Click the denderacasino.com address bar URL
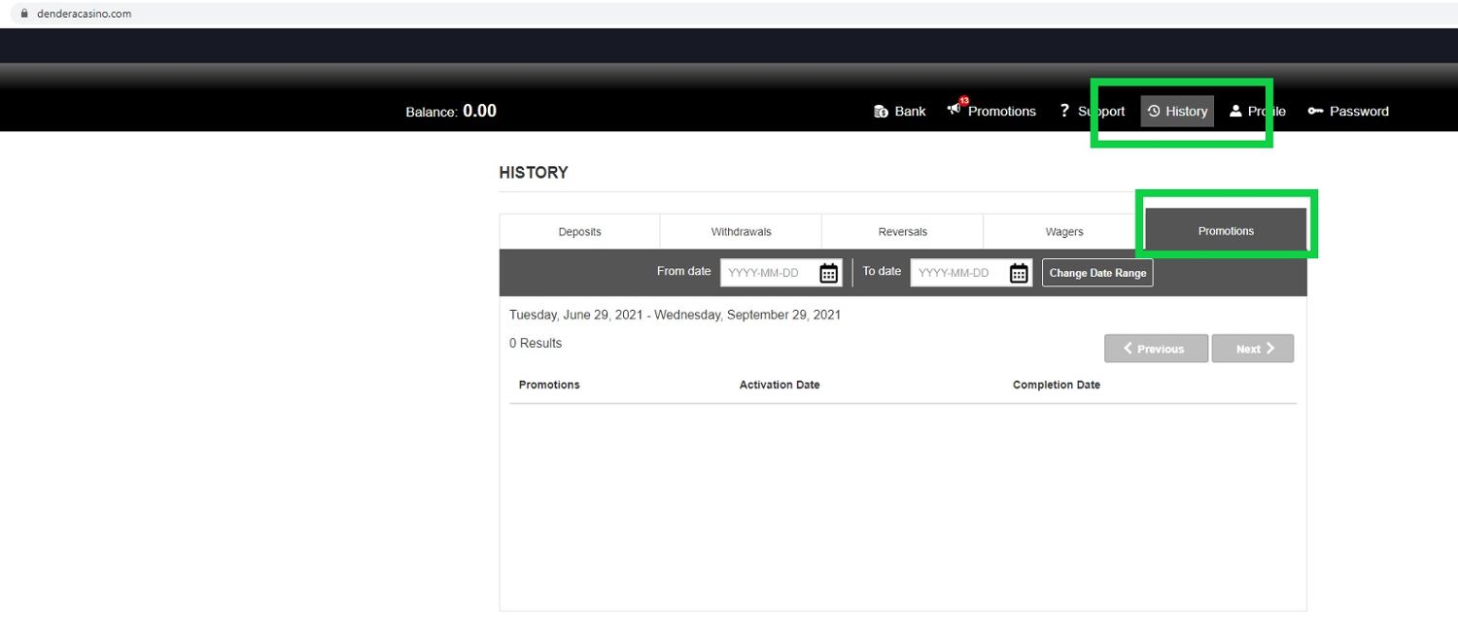 point(85,14)
